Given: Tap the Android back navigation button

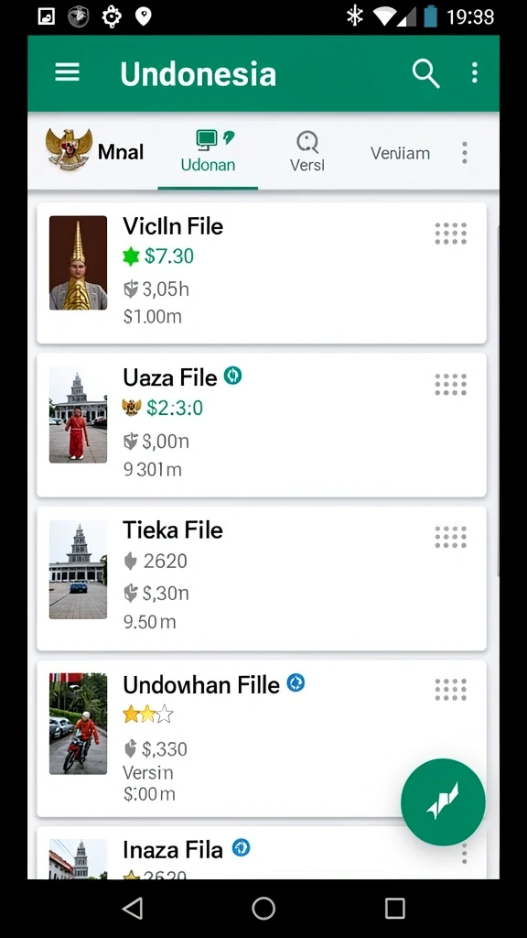Looking at the screenshot, I should 132,908.
